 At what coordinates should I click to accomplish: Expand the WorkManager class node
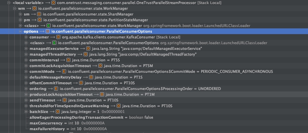(x=20, y=26)
